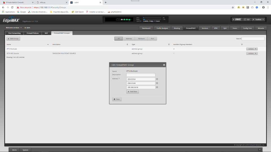The image size is (271, 152).
Task: Open the Traffic Analysis tab
Action: [x=162, y=28]
